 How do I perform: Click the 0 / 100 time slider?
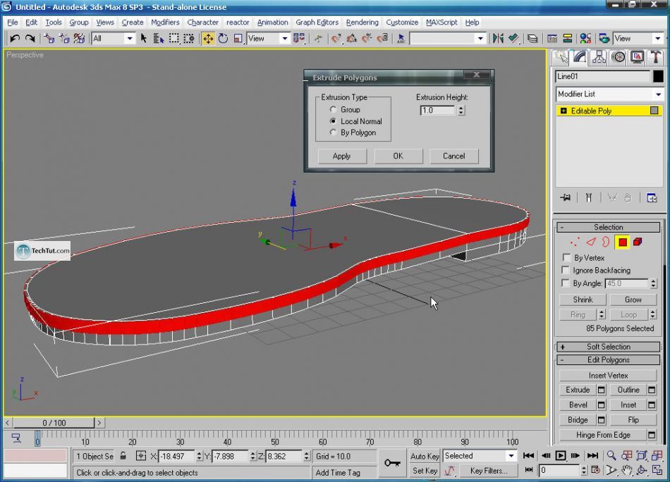coord(54,423)
